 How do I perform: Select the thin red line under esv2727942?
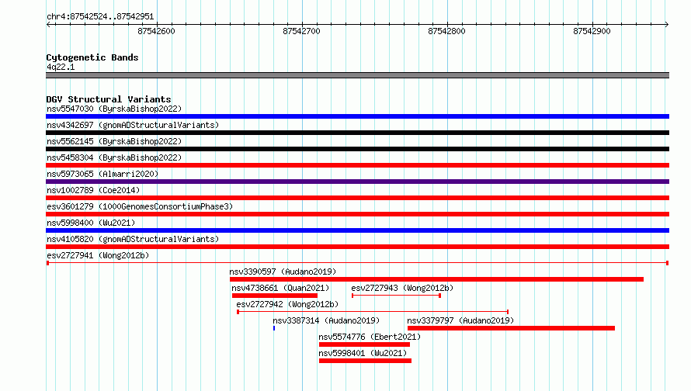(373, 312)
